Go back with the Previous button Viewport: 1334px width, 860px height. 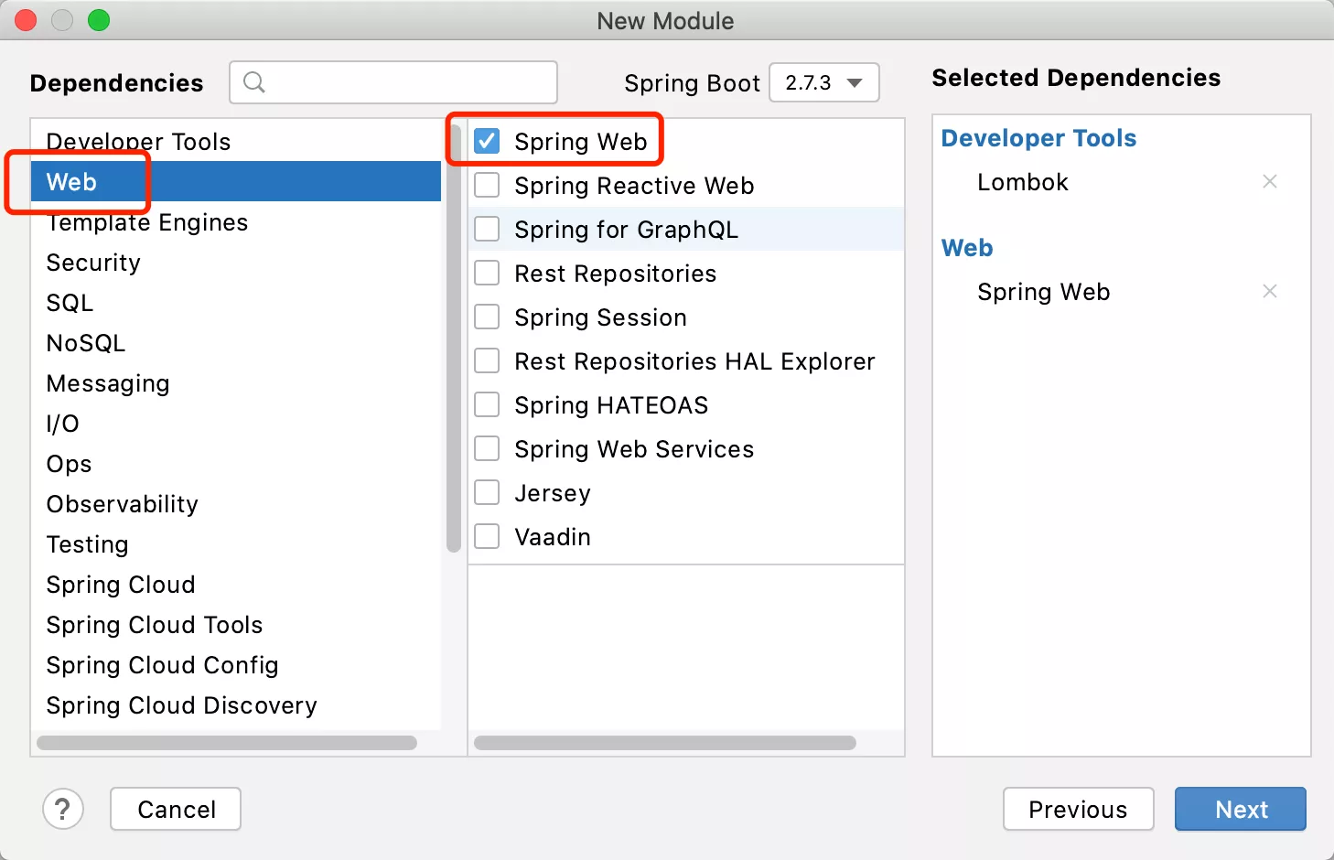pyautogui.click(x=1078, y=810)
